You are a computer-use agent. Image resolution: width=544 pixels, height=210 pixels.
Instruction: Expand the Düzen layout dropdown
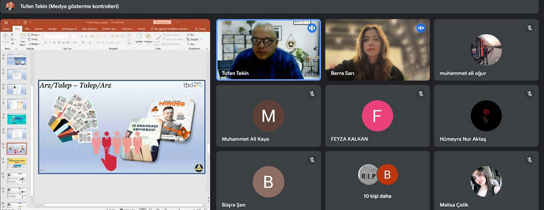point(34,34)
